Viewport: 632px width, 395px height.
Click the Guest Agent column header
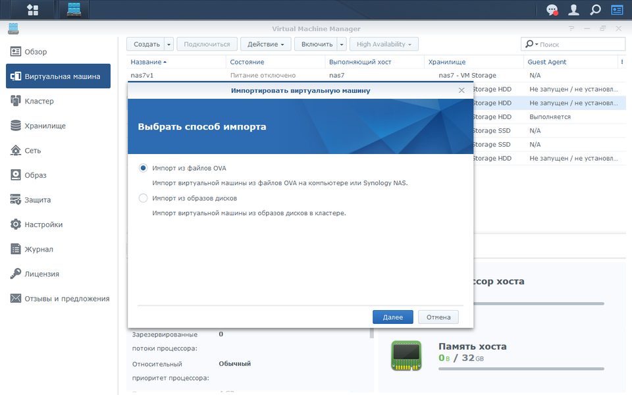point(570,62)
